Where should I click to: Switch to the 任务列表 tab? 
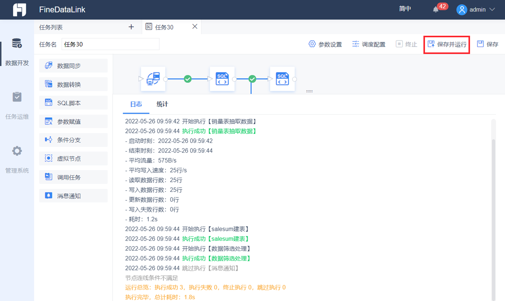[x=51, y=27]
